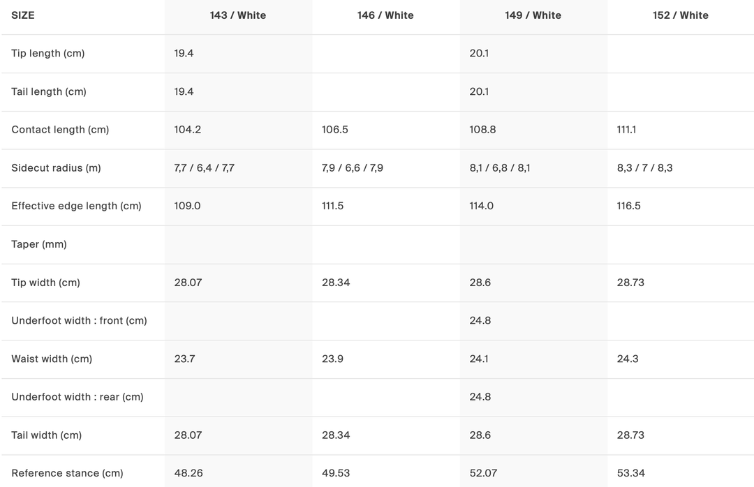Click the Underfoot width : front (cm) label
Image resolution: width=754 pixels, height=487 pixels.
click(x=79, y=321)
